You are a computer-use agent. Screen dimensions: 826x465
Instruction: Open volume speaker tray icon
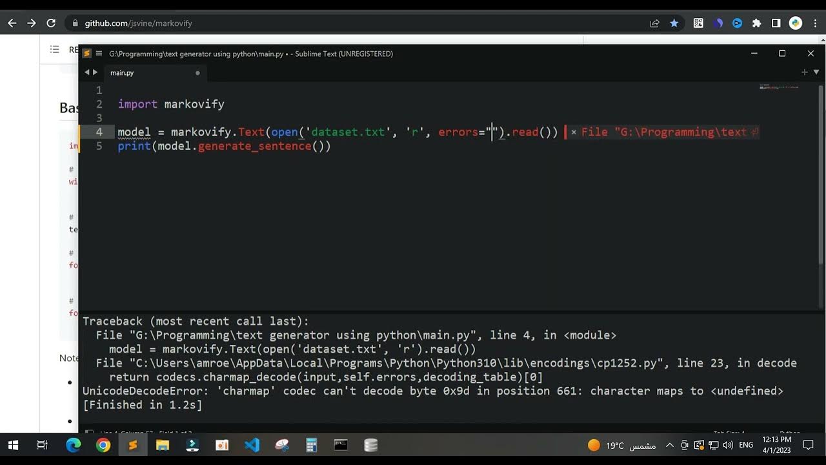pos(728,445)
